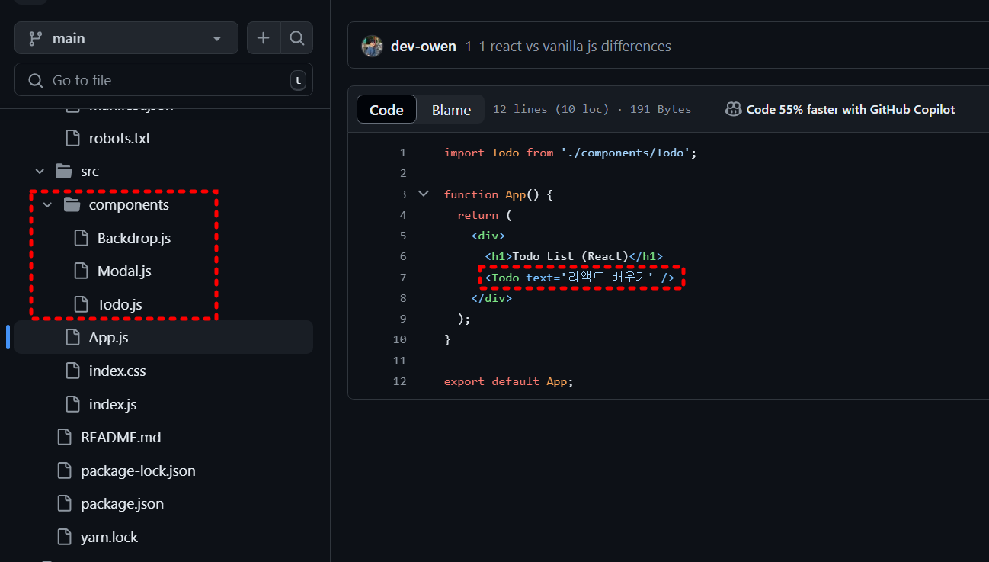Image resolution: width=989 pixels, height=562 pixels.
Task: Click file icon next to Backdrop.js
Action: tap(81, 238)
